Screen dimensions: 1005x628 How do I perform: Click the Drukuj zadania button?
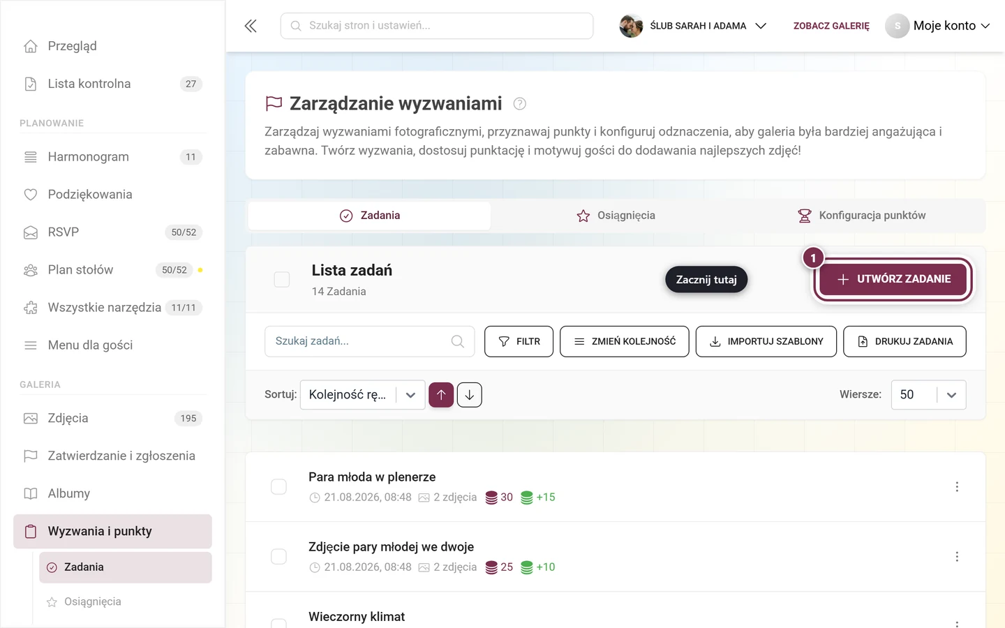(x=904, y=341)
